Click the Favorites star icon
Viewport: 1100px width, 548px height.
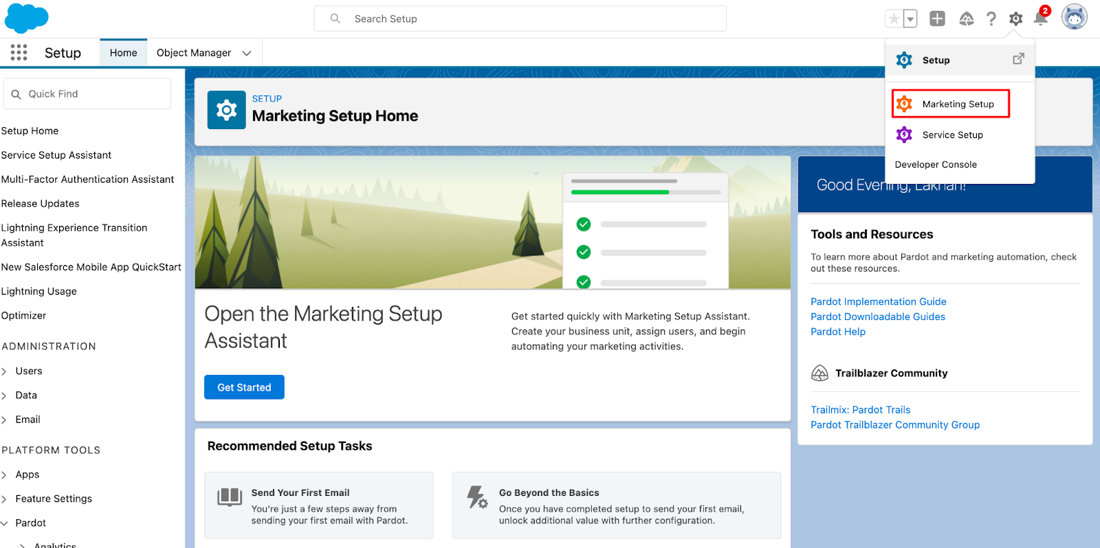(x=894, y=19)
